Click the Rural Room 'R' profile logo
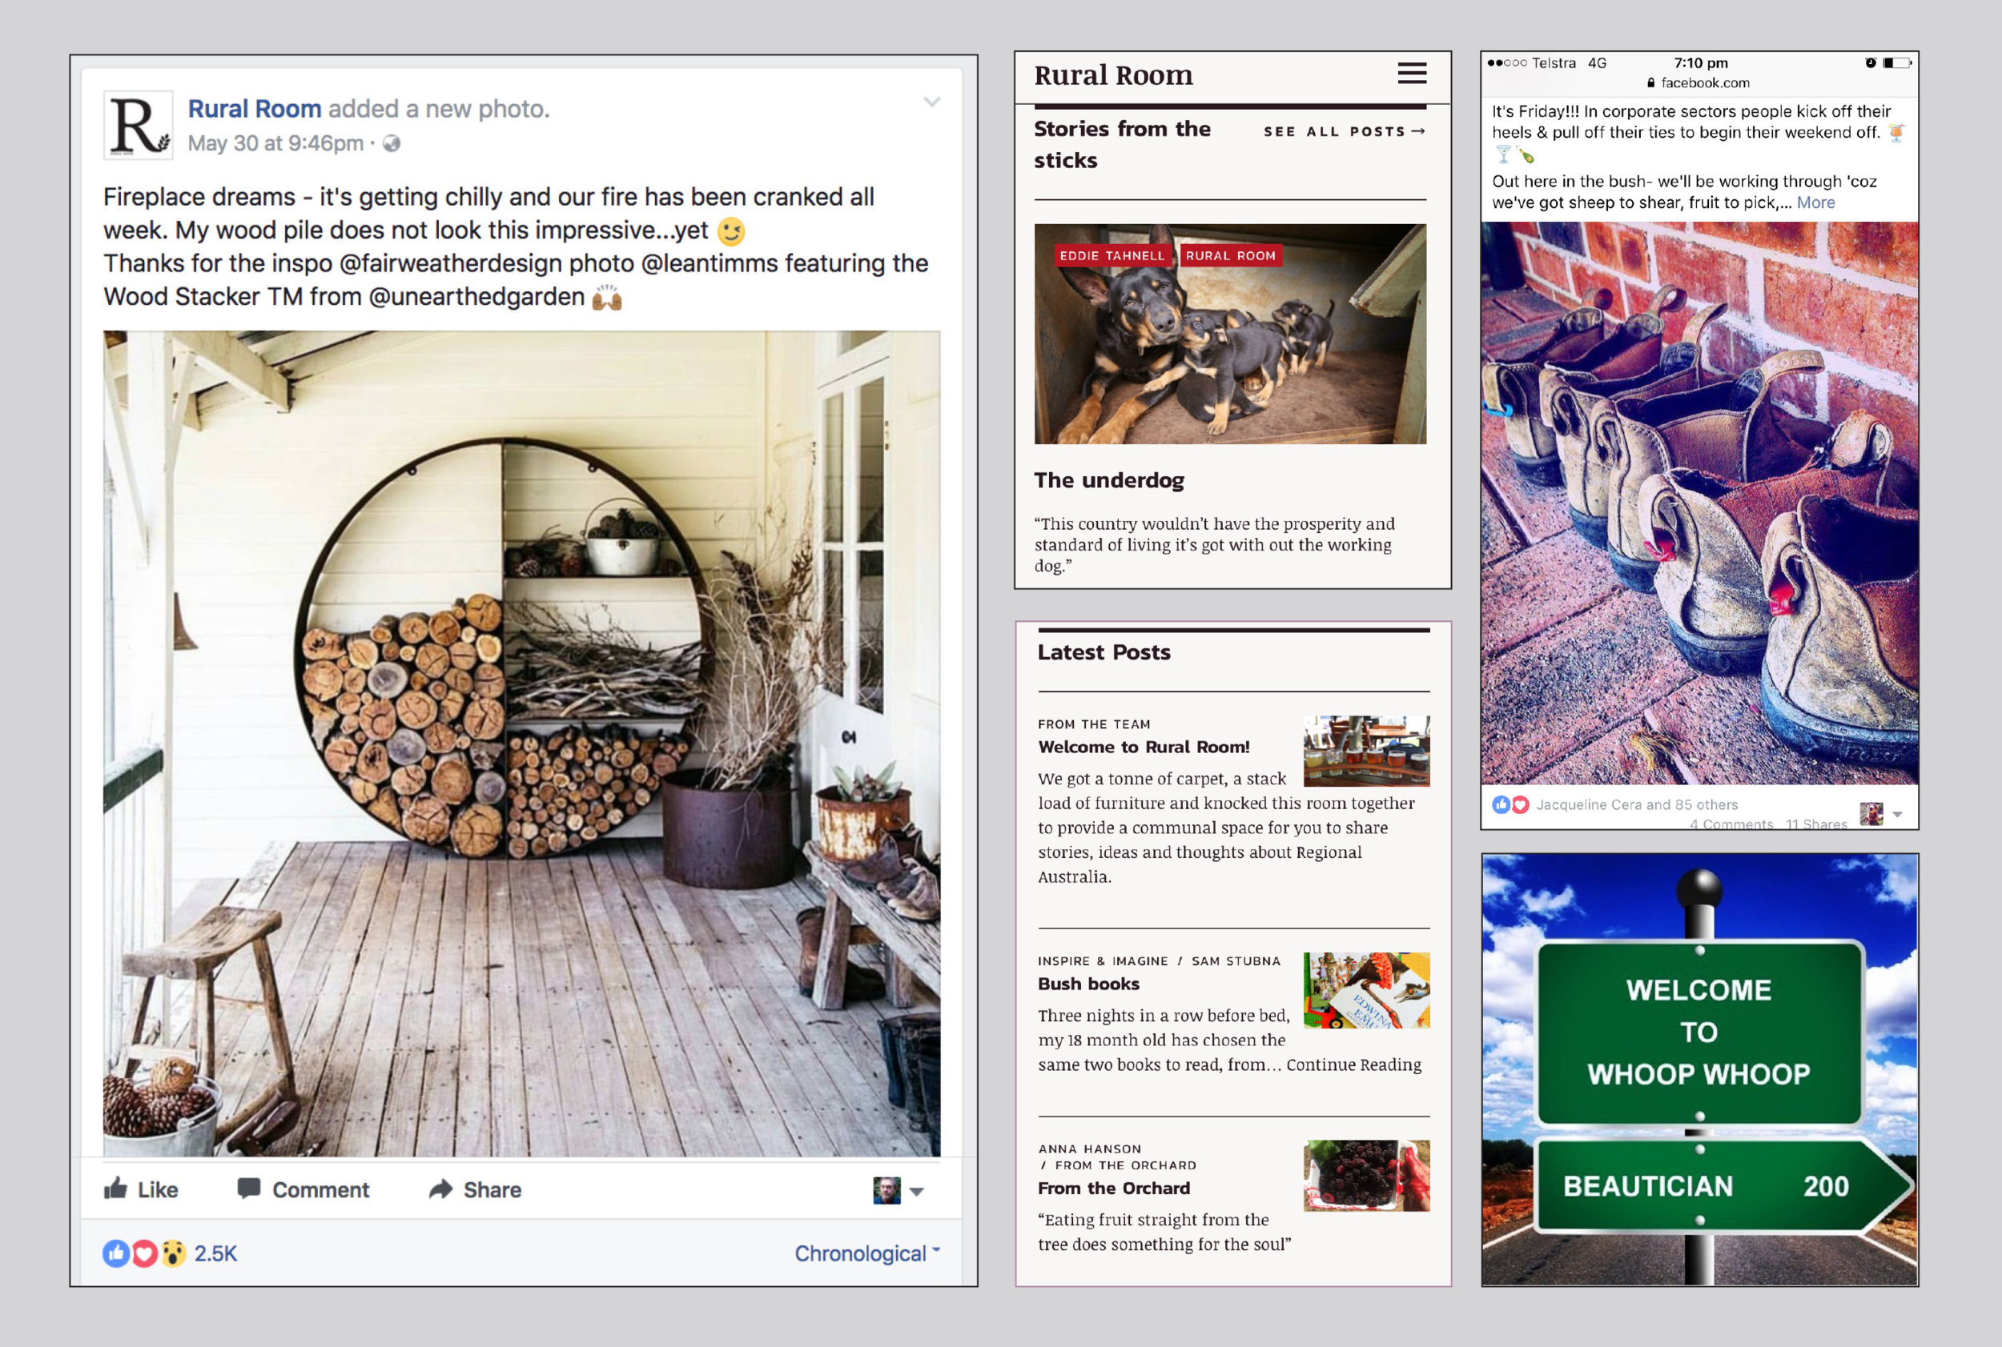Viewport: 2002px width, 1347px height. tap(139, 126)
